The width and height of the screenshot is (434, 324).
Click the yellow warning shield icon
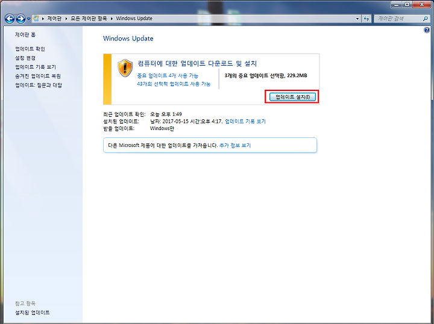[x=125, y=68]
